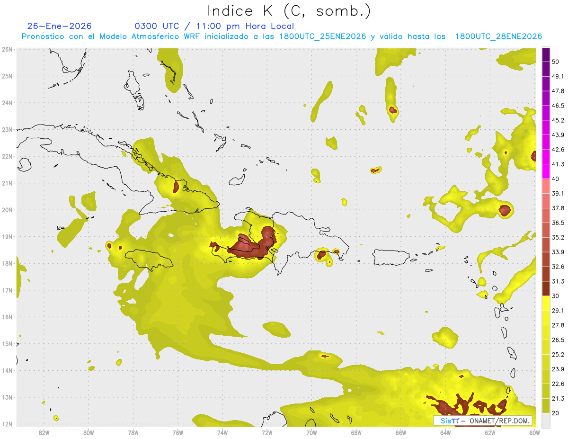Click the colorbar value "20"

pyautogui.click(x=556, y=413)
